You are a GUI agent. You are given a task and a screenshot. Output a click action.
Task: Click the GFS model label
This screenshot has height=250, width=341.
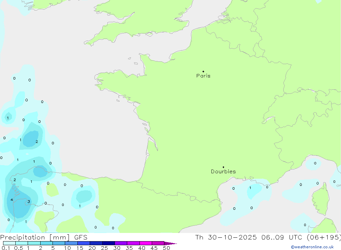(x=80, y=237)
